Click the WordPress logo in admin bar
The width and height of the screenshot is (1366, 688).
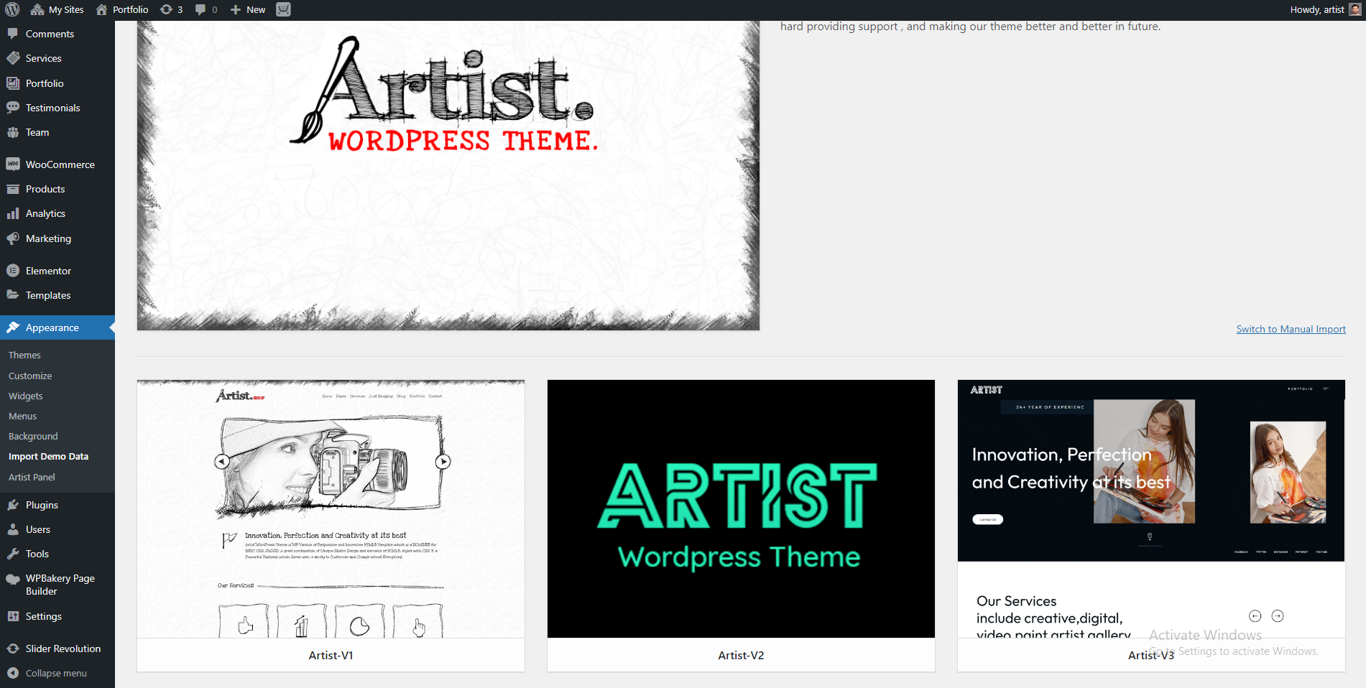[12, 9]
